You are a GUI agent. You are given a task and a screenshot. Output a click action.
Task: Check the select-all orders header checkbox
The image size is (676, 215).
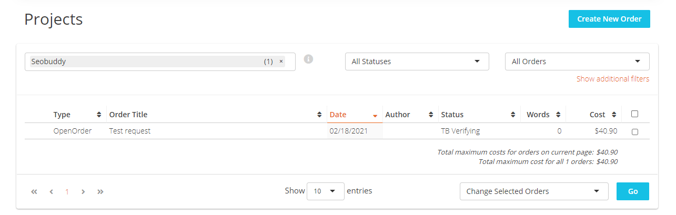[x=634, y=114]
